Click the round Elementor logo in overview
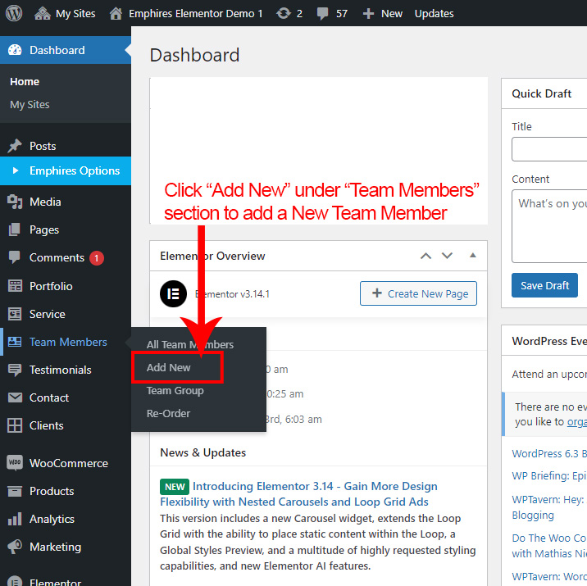The width and height of the screenshot is (587, 586). pyautogui.click(x=173, y=293)
